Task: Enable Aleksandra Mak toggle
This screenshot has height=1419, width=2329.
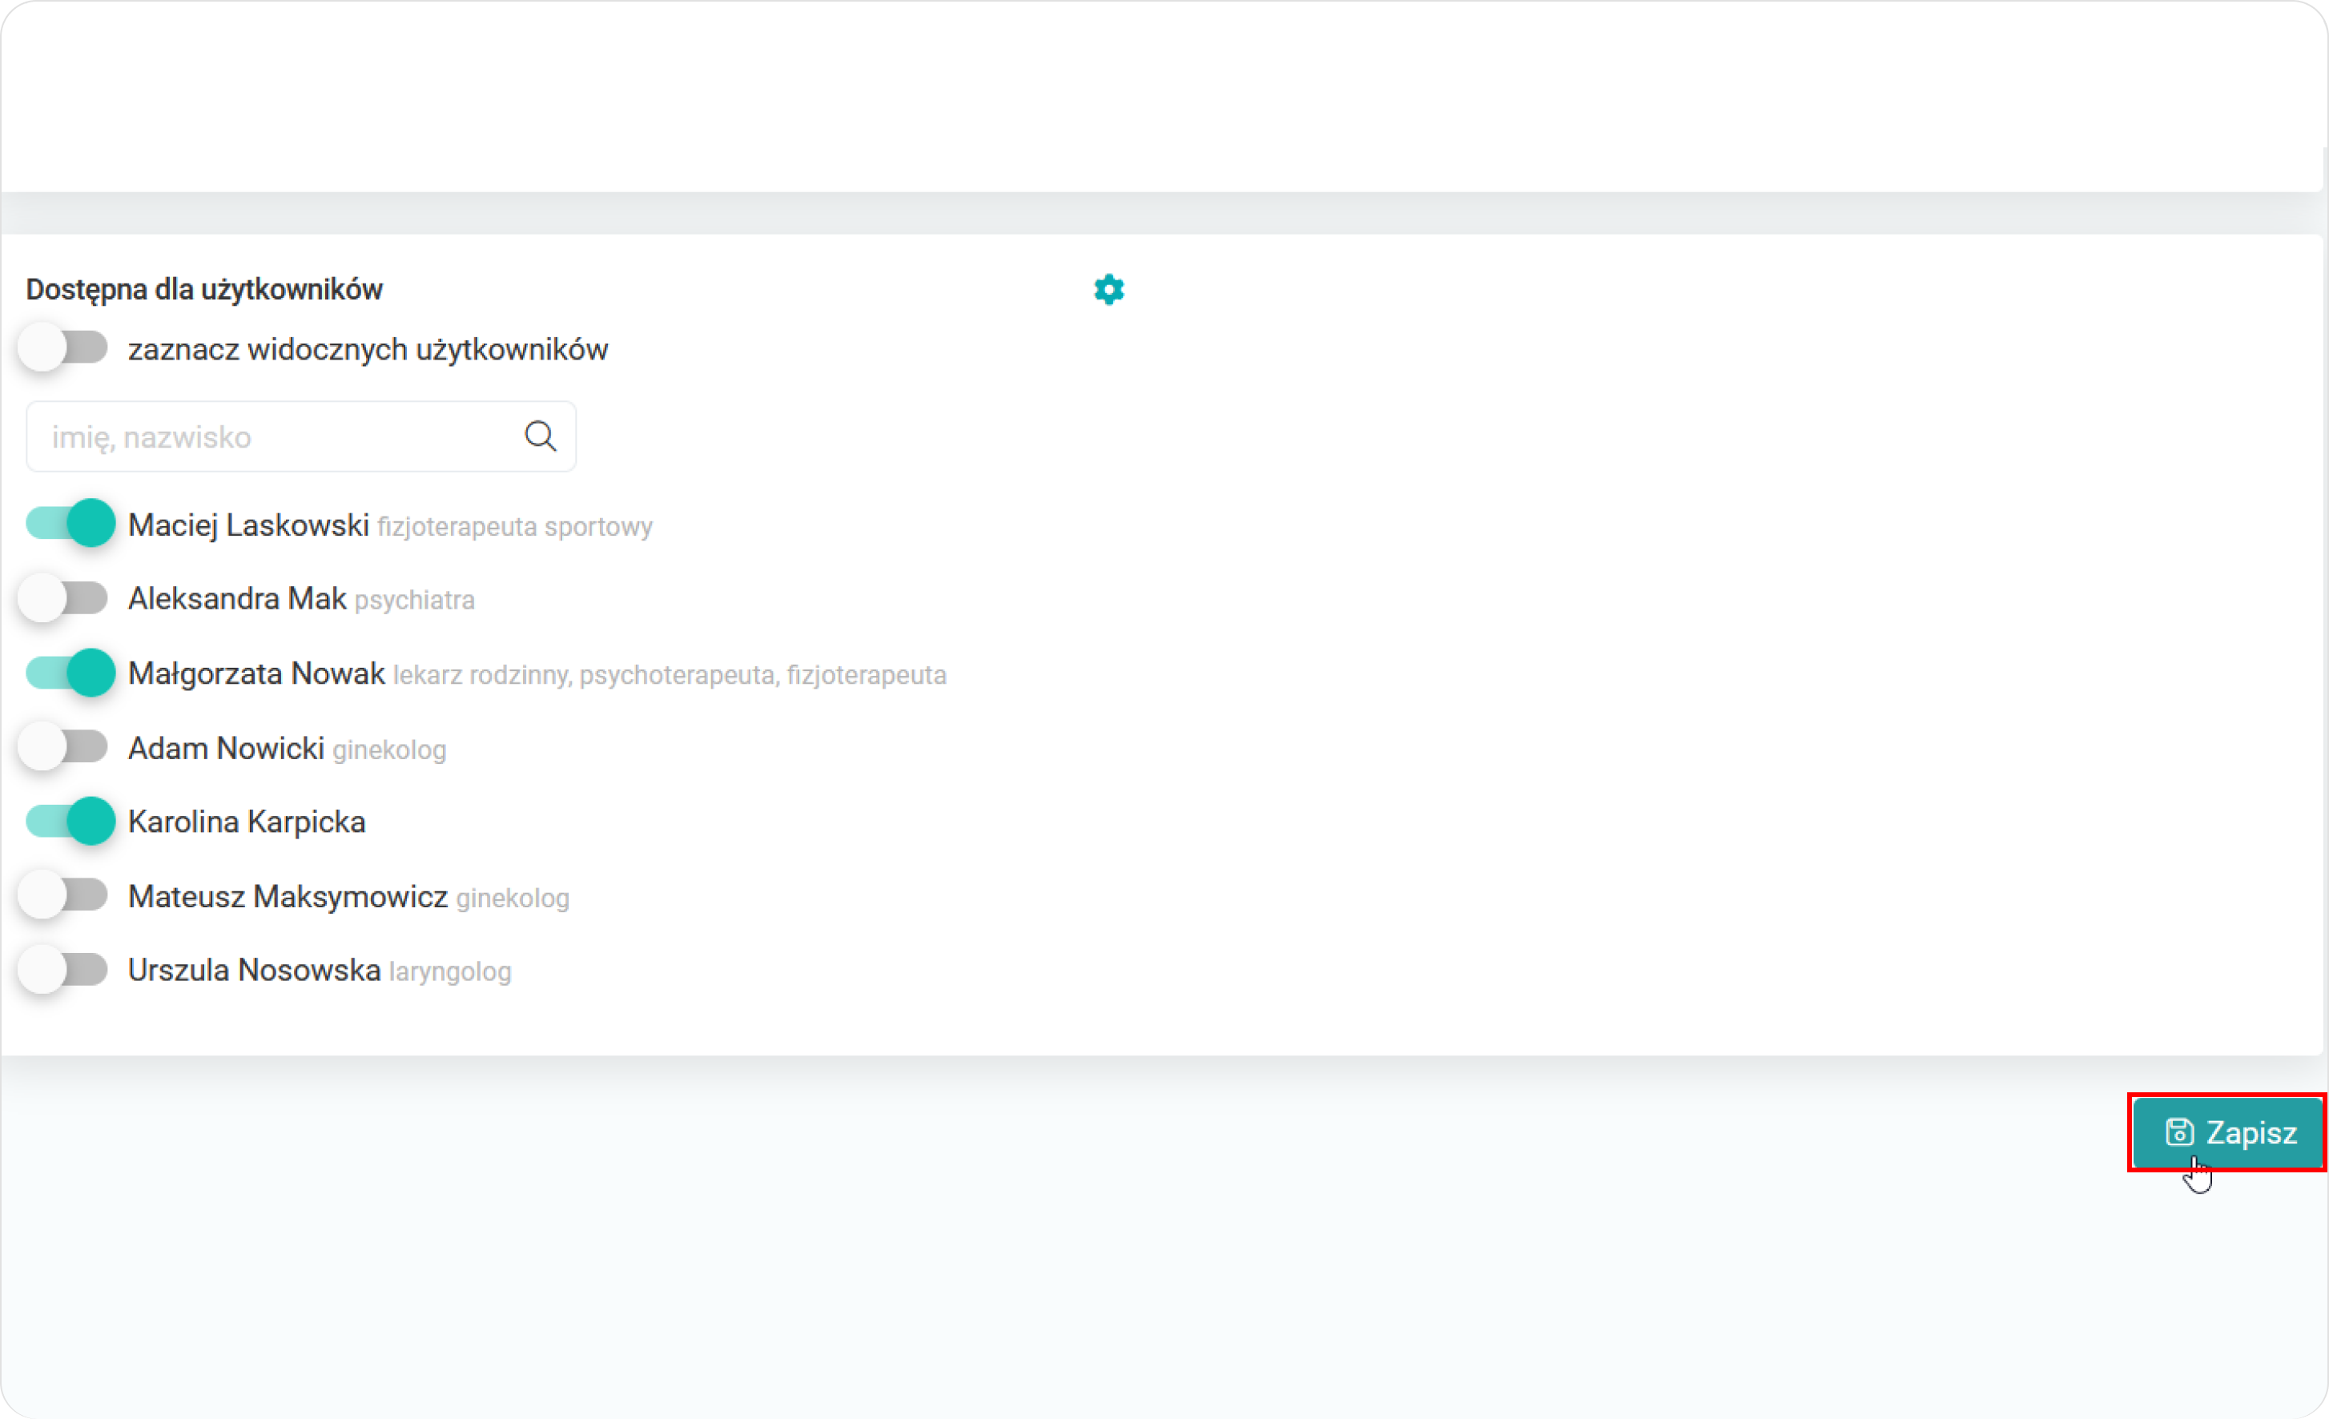Action: point(64,597)
